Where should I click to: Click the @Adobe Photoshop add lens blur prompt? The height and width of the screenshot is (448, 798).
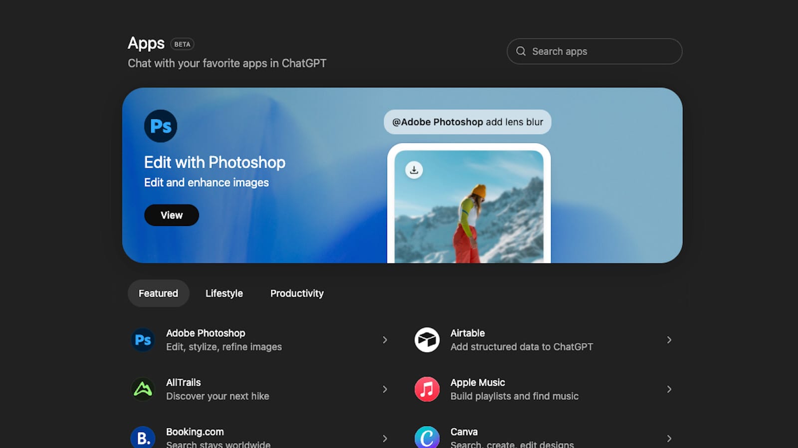467,121
